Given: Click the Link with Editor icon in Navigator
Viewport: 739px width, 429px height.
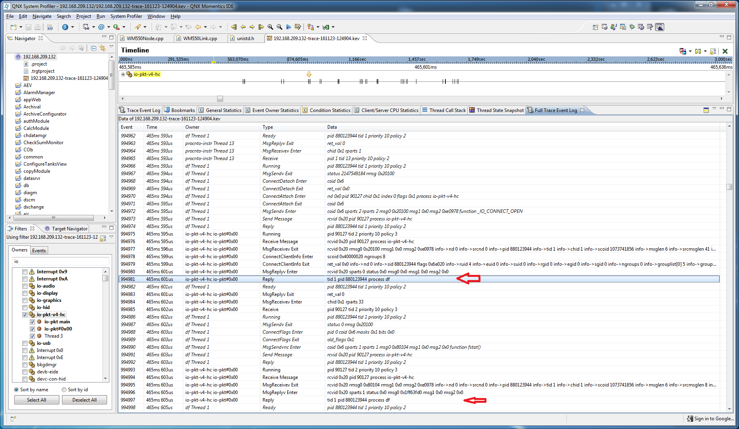Looking at the screenshot, I should [x=103, y=48].
